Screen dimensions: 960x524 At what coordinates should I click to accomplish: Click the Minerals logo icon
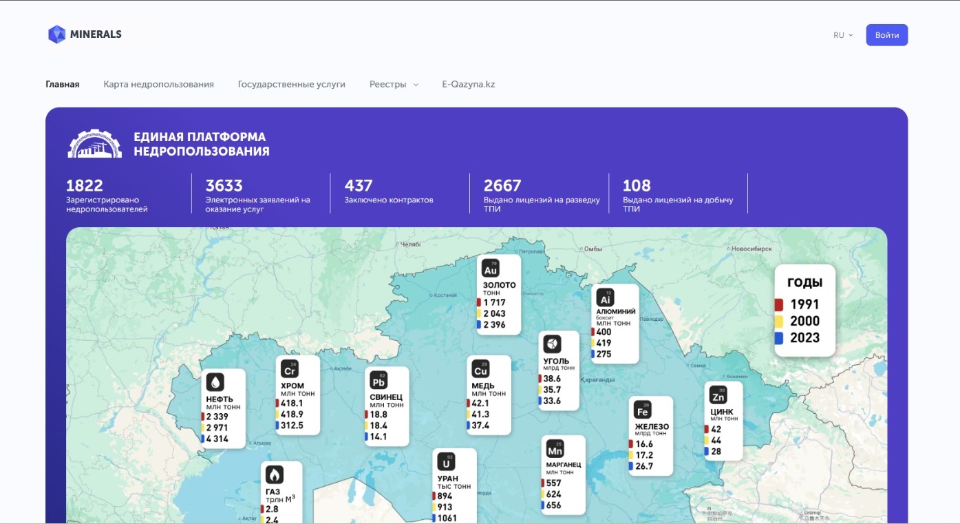click(56, 34)
